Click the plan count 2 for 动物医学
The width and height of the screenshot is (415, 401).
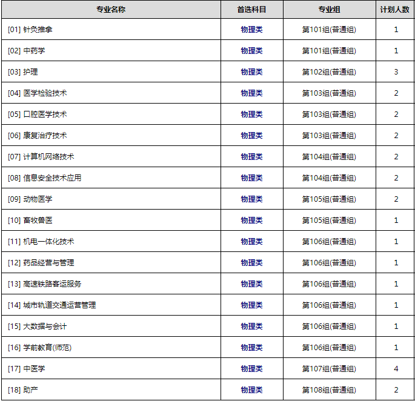396,199
